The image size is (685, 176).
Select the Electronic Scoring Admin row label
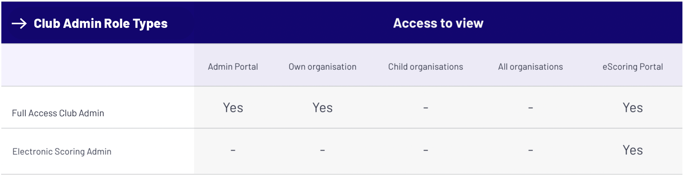(62, 151)
